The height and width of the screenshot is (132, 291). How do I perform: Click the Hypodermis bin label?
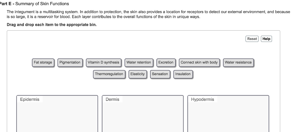pyautogui.click(x=203, y=99)
